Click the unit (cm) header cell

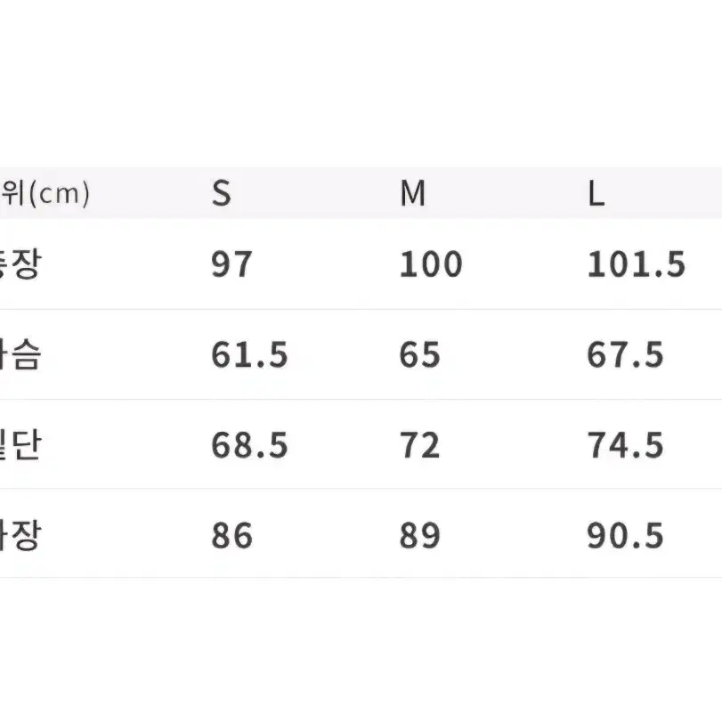(45, 193)
